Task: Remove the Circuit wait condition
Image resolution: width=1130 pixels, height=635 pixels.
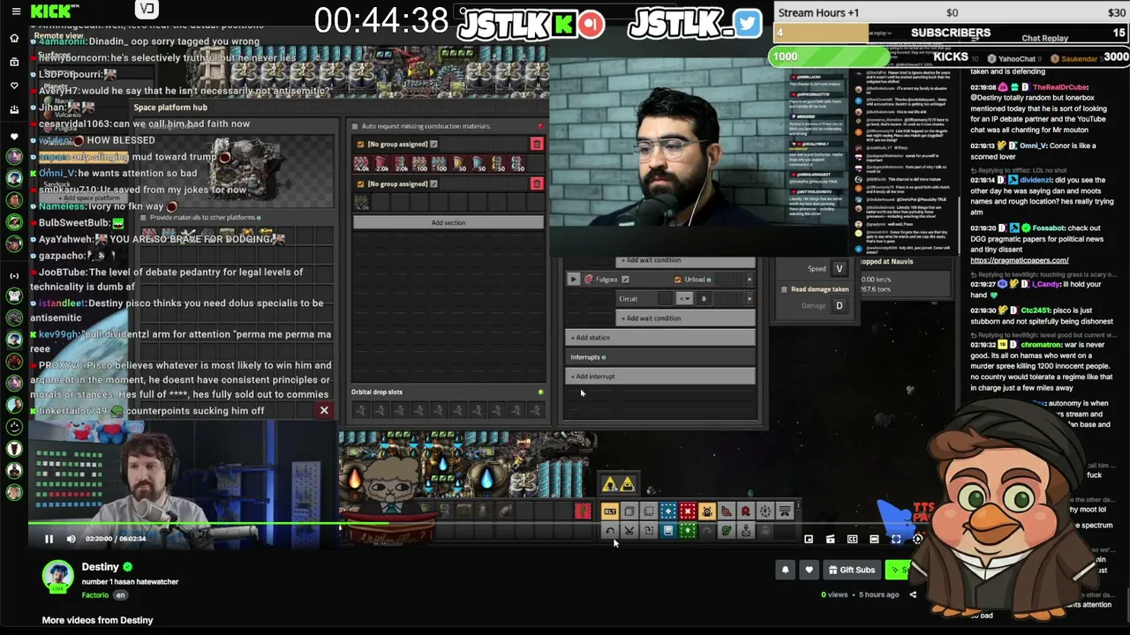Action: point(750,299)
